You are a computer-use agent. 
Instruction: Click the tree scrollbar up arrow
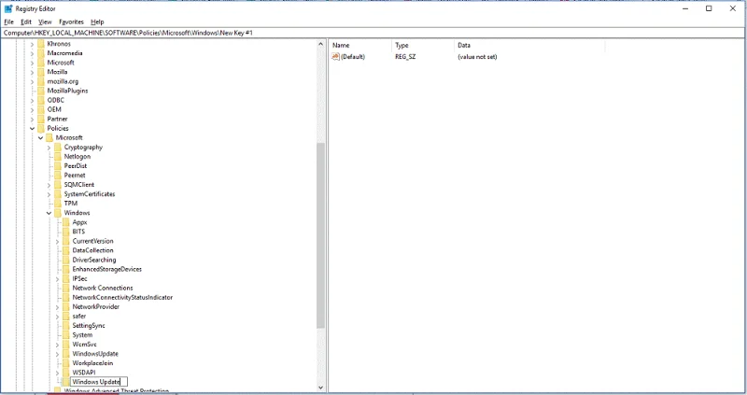[x=320, y=44]
